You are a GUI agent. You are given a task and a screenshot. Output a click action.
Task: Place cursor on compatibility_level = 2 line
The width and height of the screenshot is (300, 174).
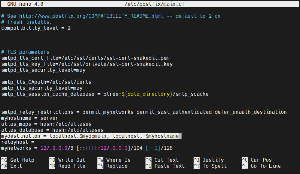(x=36, y=28)
